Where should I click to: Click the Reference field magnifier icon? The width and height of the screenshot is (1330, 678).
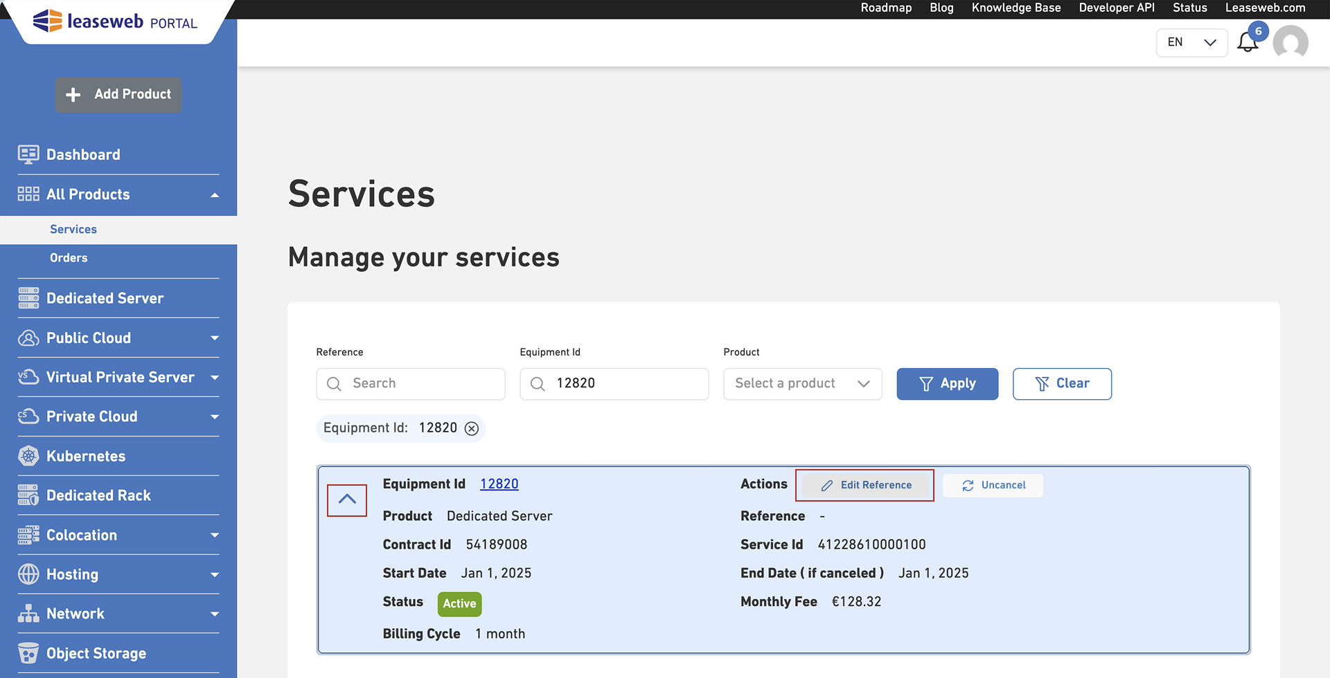(x=334, y=384)
